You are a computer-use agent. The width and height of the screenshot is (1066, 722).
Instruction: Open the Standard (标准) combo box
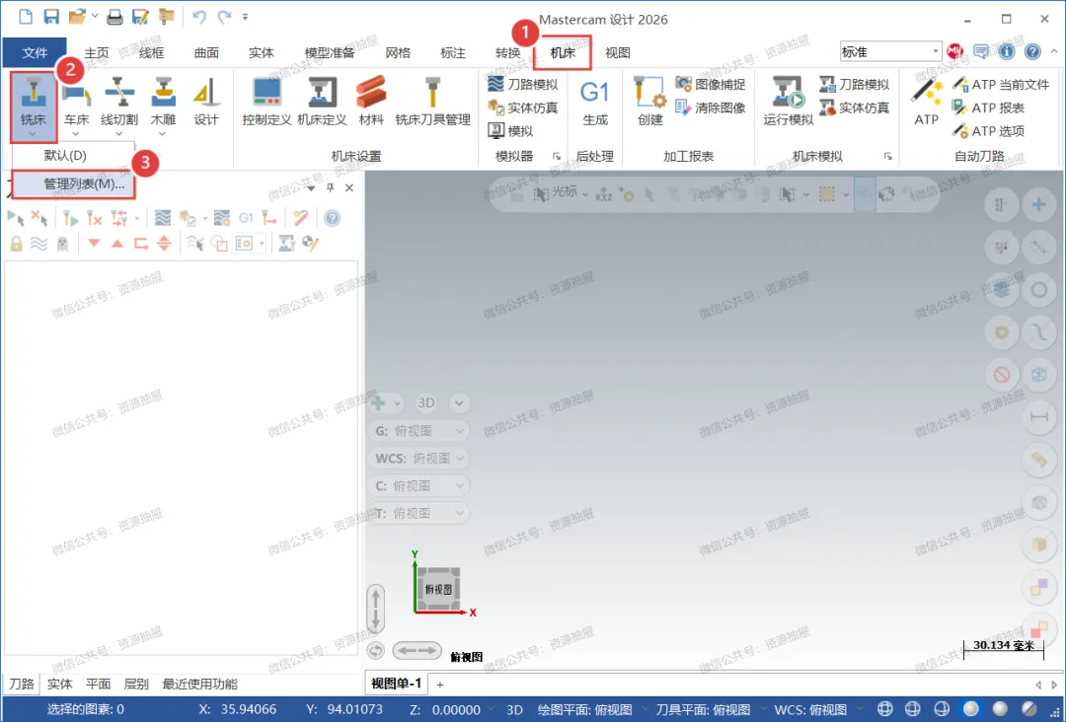point(890,51)
